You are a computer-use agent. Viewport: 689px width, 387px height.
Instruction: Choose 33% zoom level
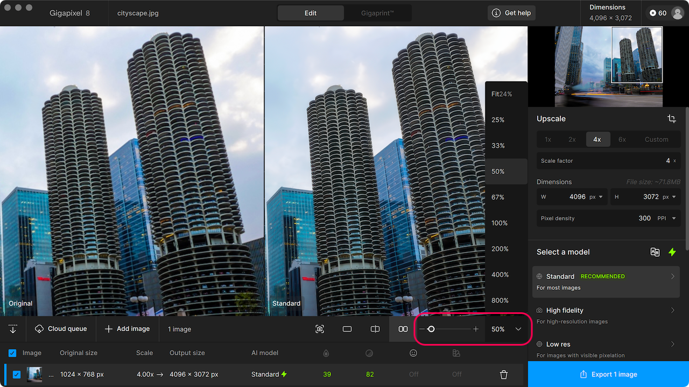coord(507,146)
